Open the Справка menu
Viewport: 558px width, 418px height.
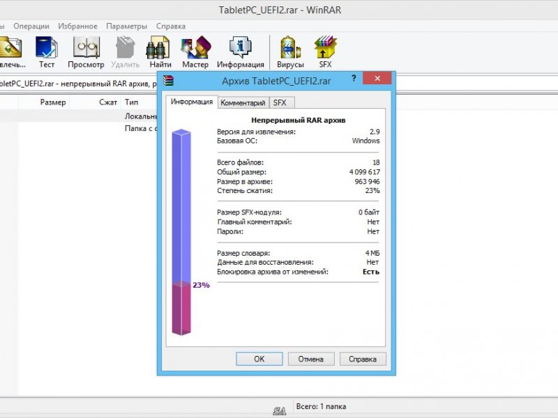tap(171, 26)
